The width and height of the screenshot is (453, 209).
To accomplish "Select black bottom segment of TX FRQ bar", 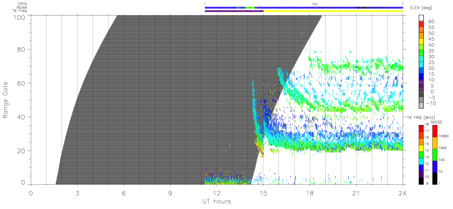I will point(422,181).
